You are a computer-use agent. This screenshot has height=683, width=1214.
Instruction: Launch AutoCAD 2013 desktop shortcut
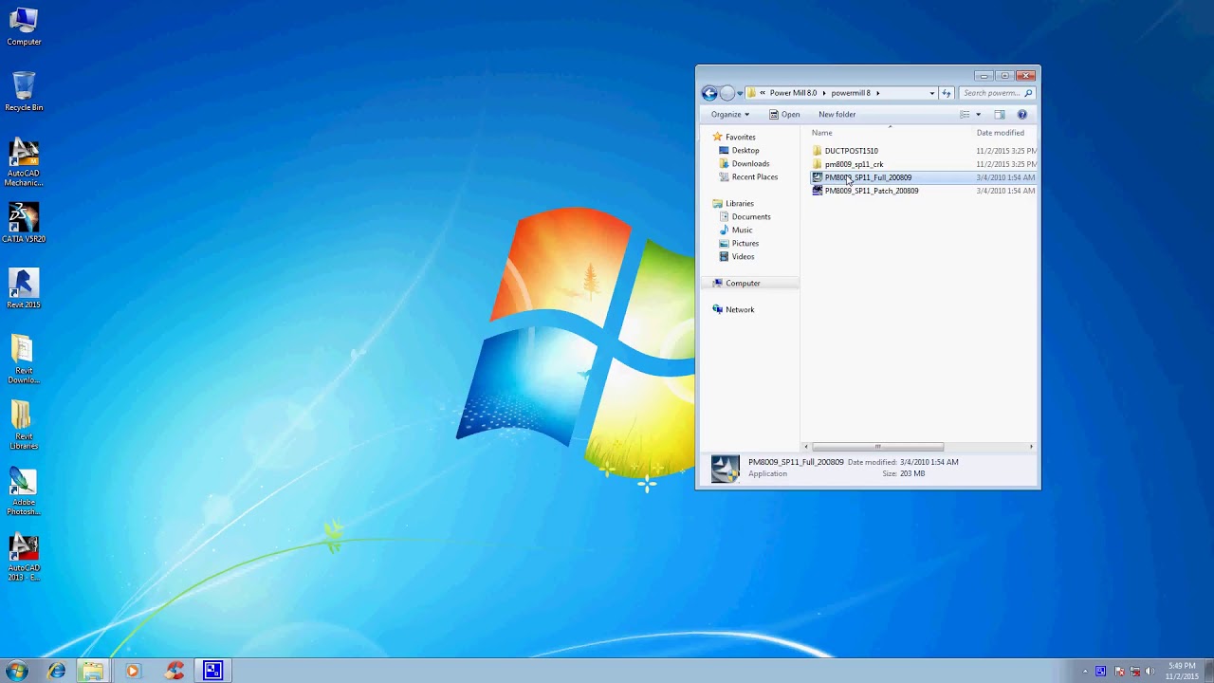(24, 557)
